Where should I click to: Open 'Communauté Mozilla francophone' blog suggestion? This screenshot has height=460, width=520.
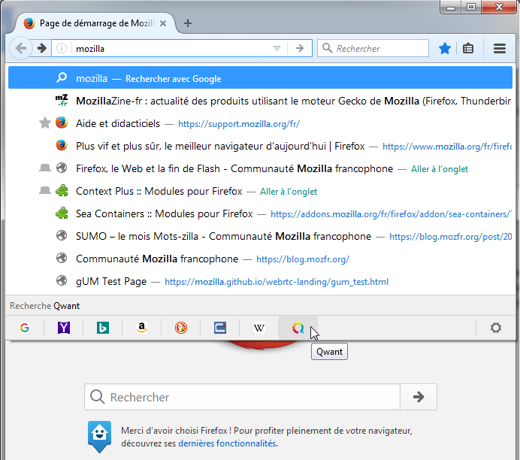(x=260, y=259)
